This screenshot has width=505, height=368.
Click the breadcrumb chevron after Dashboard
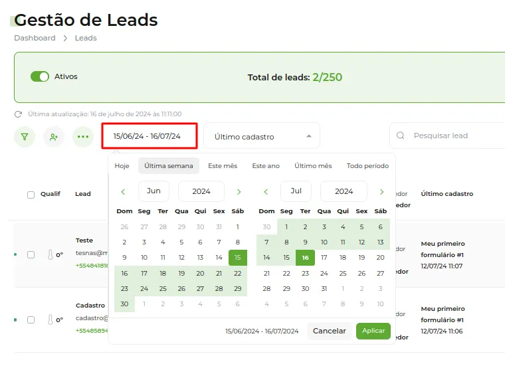[x=65, y=39]
